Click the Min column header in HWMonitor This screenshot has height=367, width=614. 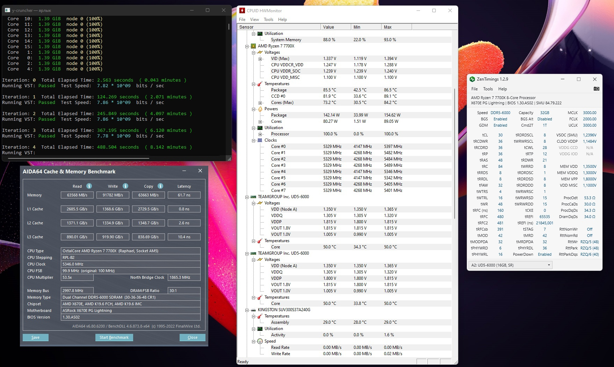point(366,27)
